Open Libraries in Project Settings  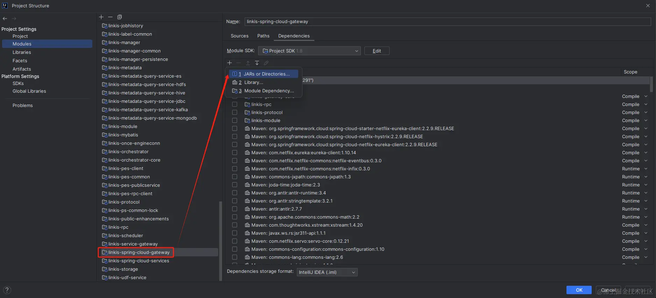(x=22, y=52)
